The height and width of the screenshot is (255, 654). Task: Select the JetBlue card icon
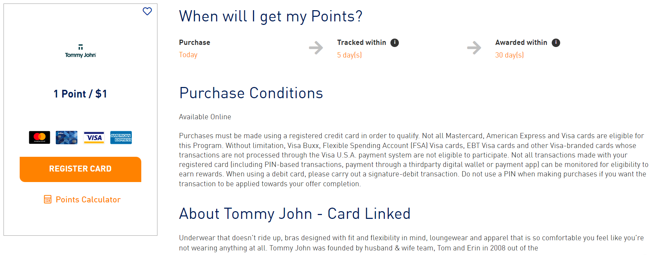click(x=66, y=137)
